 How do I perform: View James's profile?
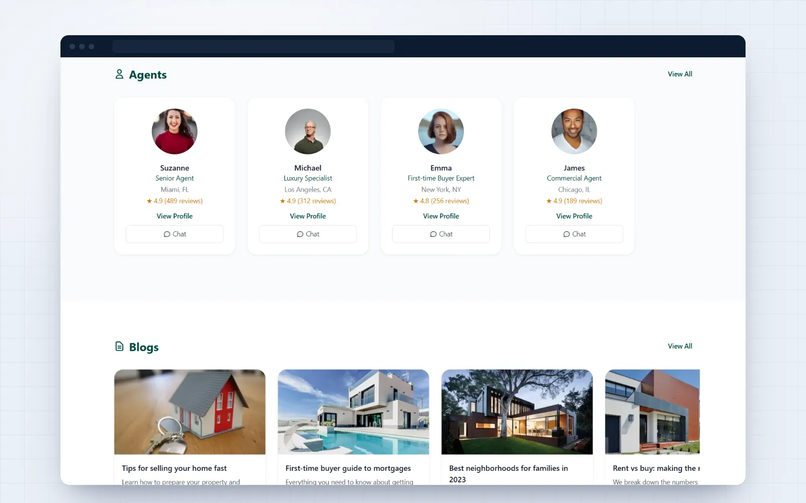coord(574,216)
